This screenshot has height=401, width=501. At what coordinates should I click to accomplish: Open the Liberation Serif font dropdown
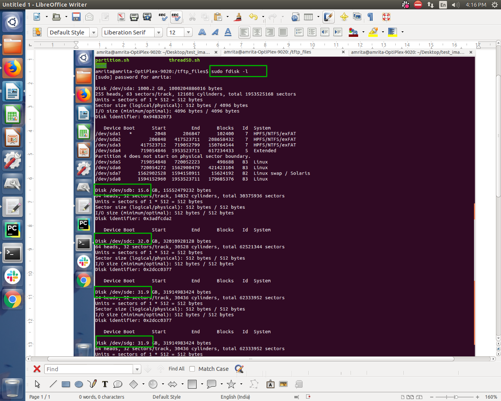coord(159,33)
